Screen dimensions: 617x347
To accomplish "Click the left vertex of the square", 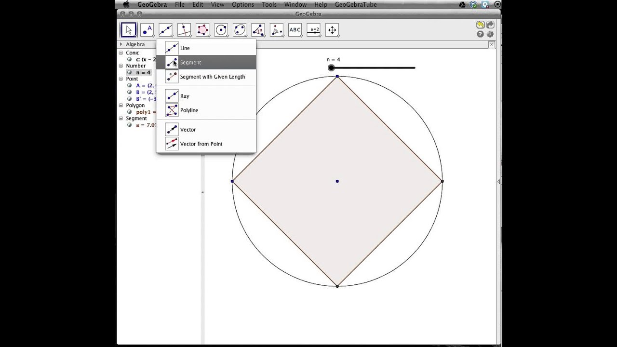I will point(232,181).
